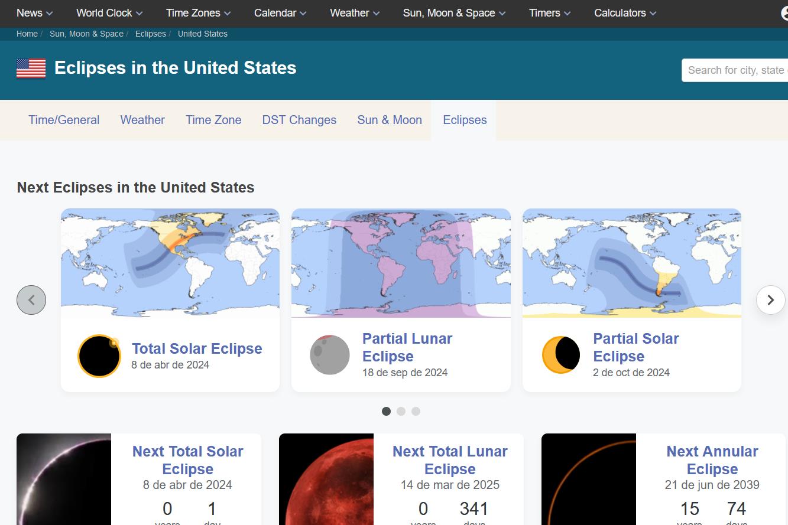The width and height of the screenshot is (788, 525).
Task: Open the Timers dropdown
Action: (x=550, y=13)
